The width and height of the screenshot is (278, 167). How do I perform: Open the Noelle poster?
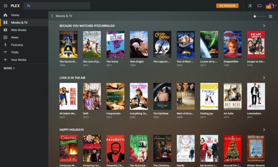(x=185, y=148)
